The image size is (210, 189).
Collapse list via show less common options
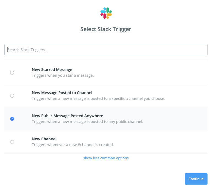[106, 158]
